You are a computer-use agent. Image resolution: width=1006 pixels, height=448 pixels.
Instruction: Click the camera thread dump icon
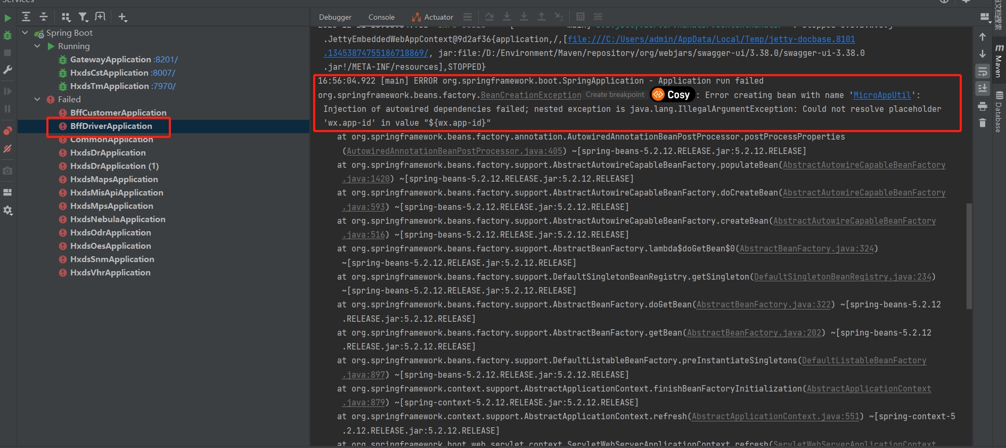pyautogui.click(x=7, y=171)
